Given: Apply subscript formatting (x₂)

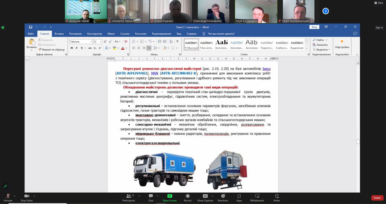Looking at the screenshot, I should (x=95, y=48).
